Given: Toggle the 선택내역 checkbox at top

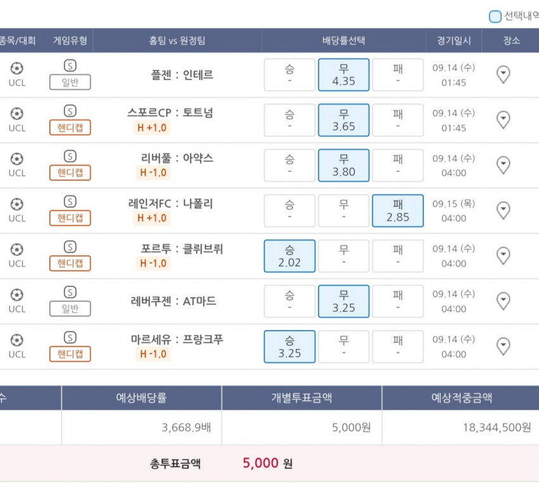Looking at the screenshot, I should tap(495, 16).
